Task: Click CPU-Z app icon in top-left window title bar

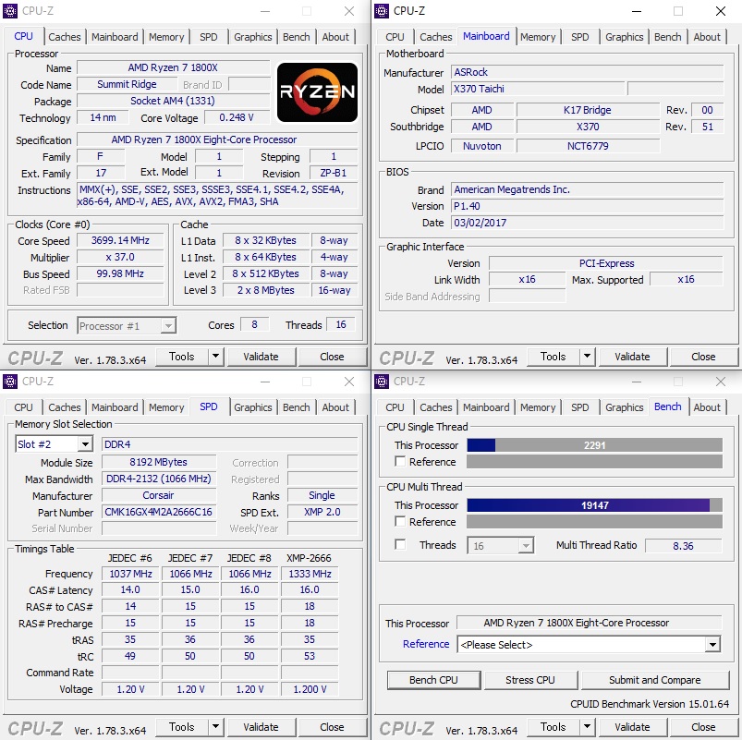Action: [10, 11]
